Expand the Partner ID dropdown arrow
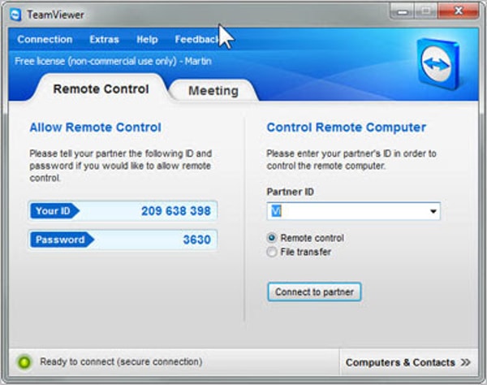Viewport: 487px width, 385px height. tap(433, 211)
